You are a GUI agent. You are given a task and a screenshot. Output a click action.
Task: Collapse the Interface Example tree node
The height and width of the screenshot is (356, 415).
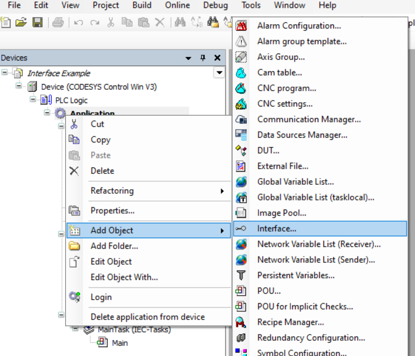(x=5, y=72)
